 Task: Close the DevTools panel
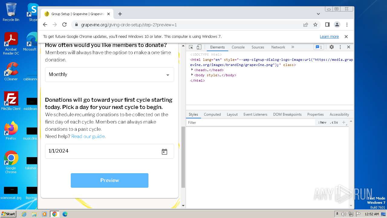click(x=349, y=47)
